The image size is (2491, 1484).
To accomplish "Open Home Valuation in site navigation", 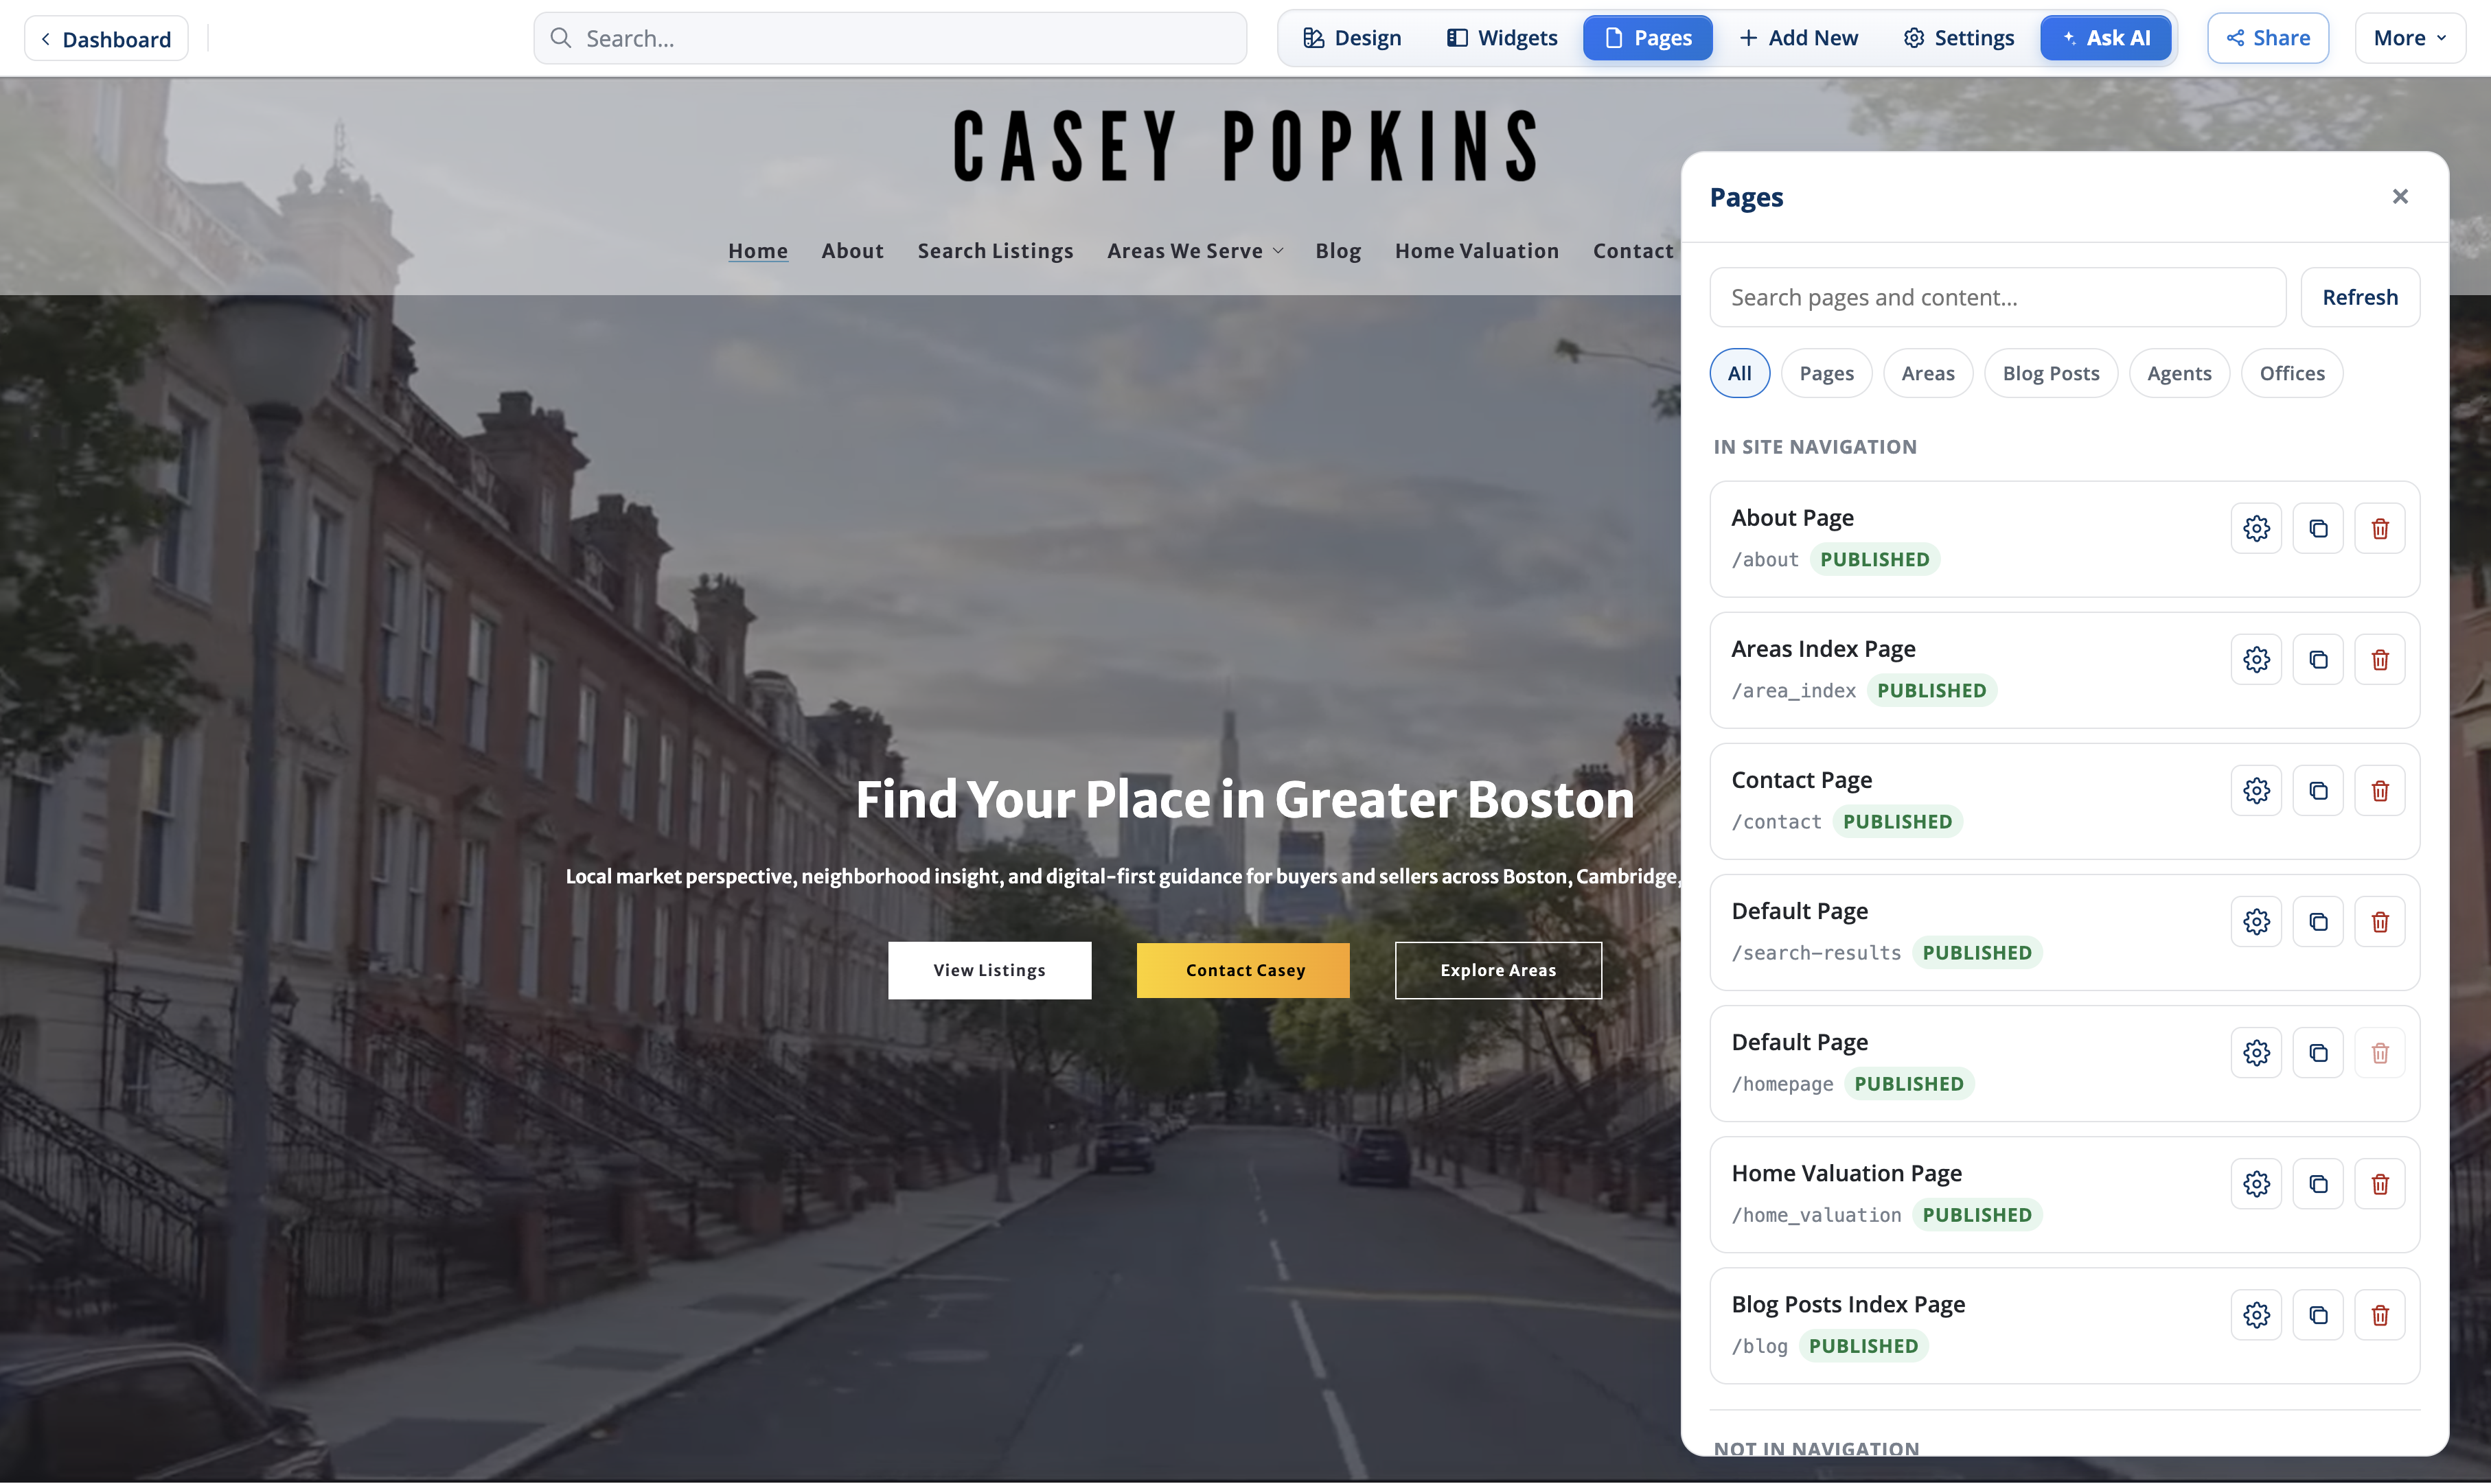I will point(1477,251).
